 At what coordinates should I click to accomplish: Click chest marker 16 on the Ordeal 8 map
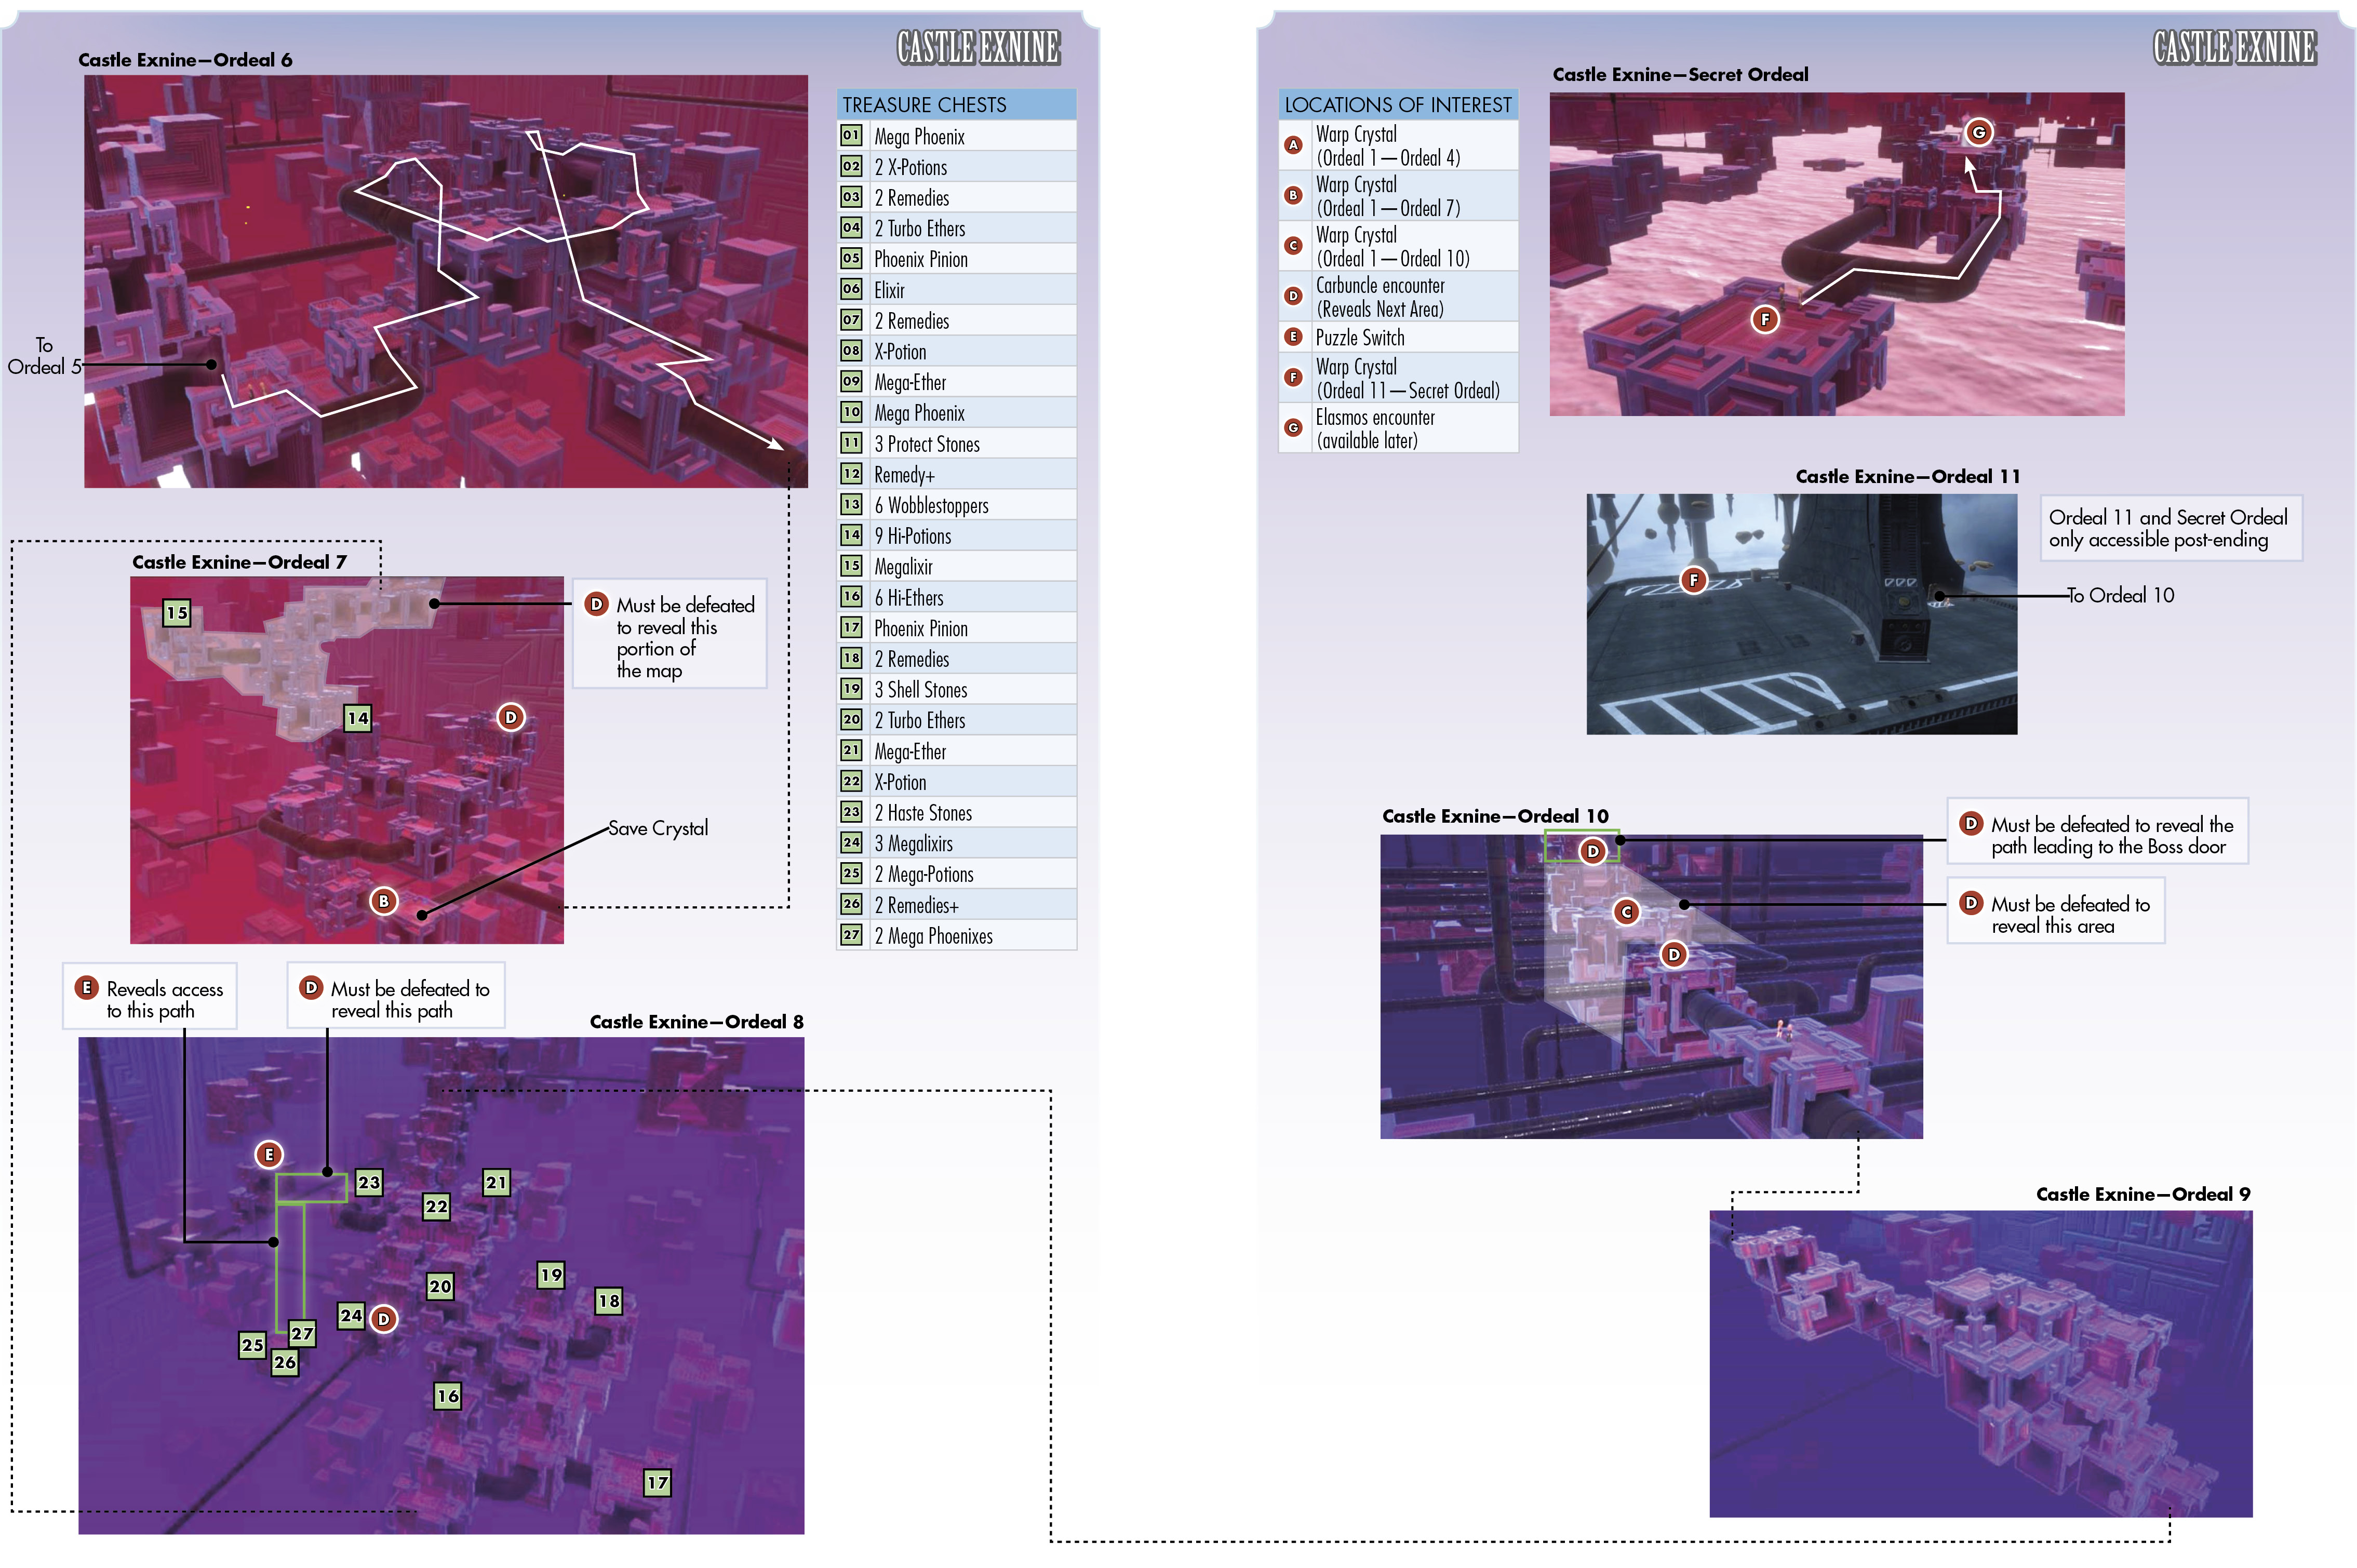pos(448,1396)
